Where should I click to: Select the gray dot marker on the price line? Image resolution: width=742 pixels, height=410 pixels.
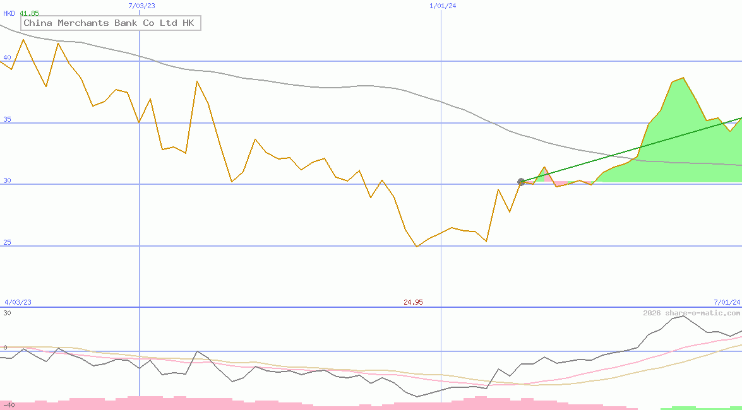tap(520, 181)
